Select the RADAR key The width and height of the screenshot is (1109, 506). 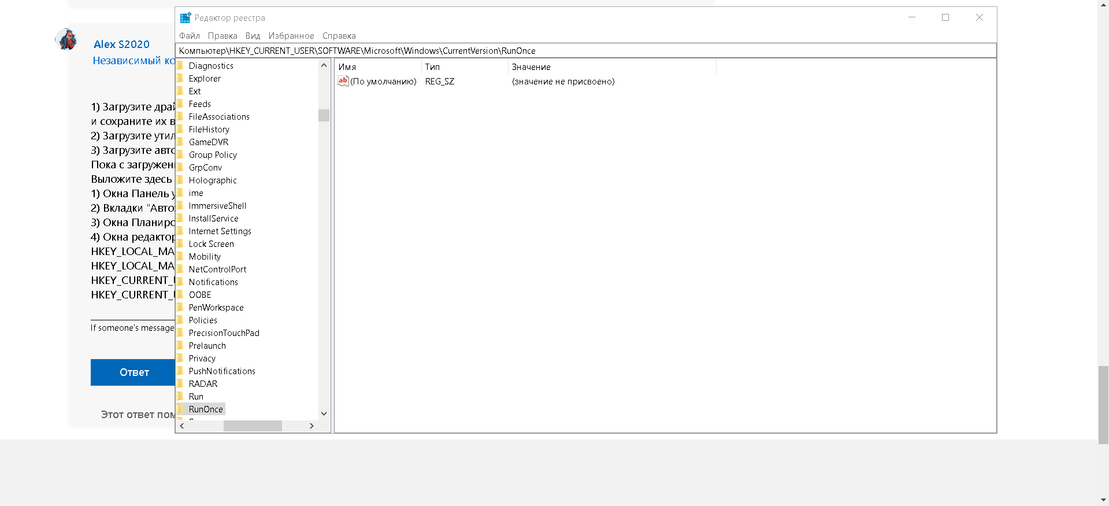coord(203,384)
